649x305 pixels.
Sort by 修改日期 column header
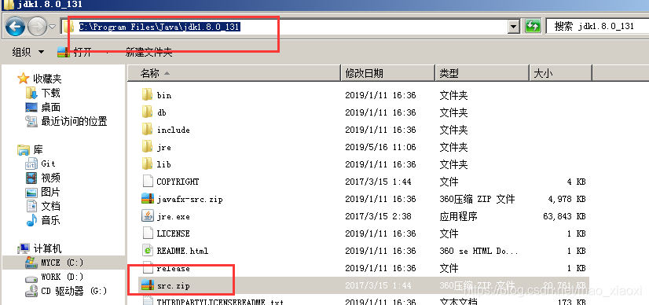click(x=387, y=74)
